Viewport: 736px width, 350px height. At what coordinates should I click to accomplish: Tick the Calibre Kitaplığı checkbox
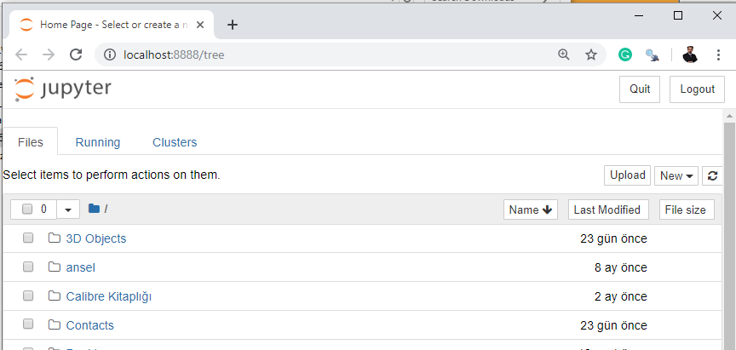coord(28,296)
